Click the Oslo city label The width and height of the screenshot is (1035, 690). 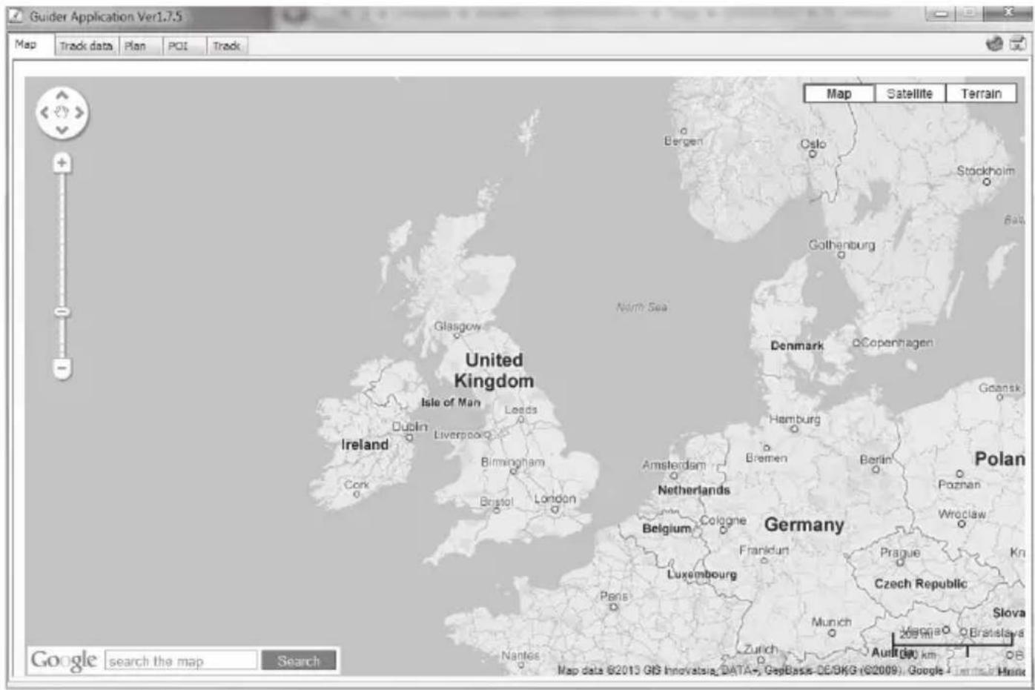coord(813,144)
